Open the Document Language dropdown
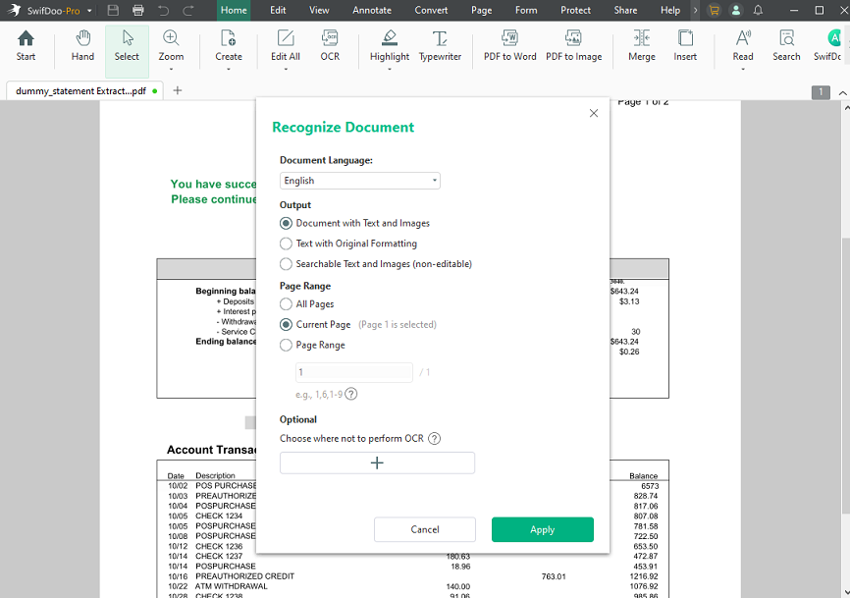 [360, 181]
